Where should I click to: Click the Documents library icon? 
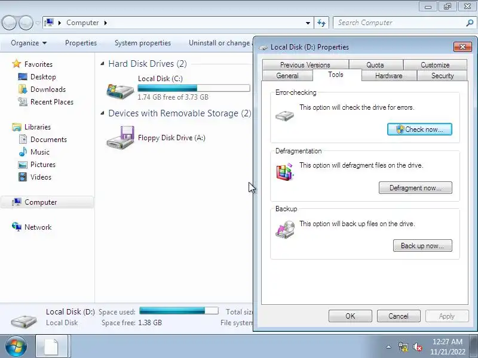tap(23, 140)
